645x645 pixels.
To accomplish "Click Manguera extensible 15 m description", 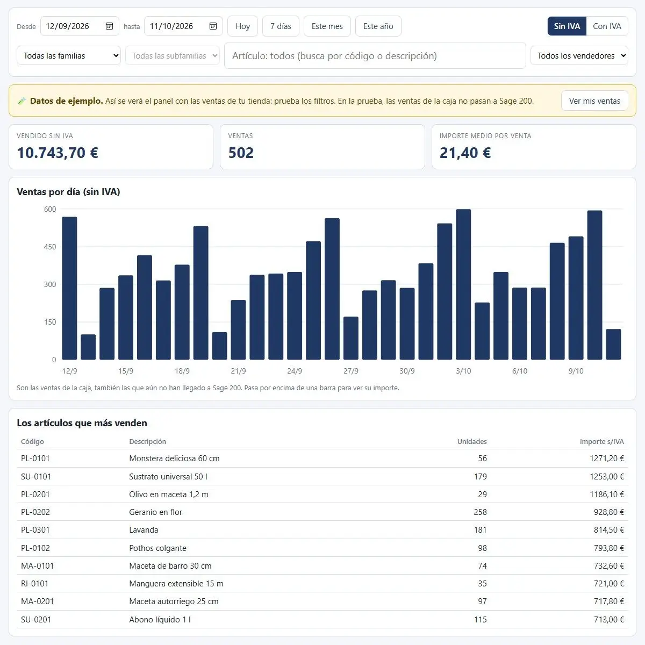I will coord(176,583).
